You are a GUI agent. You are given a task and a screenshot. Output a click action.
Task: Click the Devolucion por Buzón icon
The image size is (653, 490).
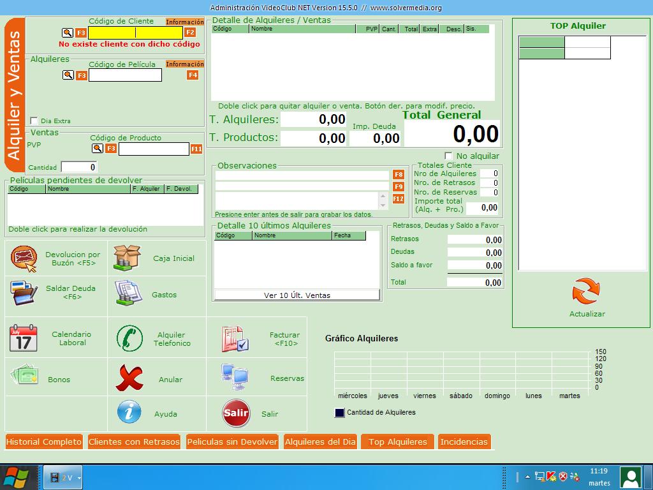click(24, 258)
